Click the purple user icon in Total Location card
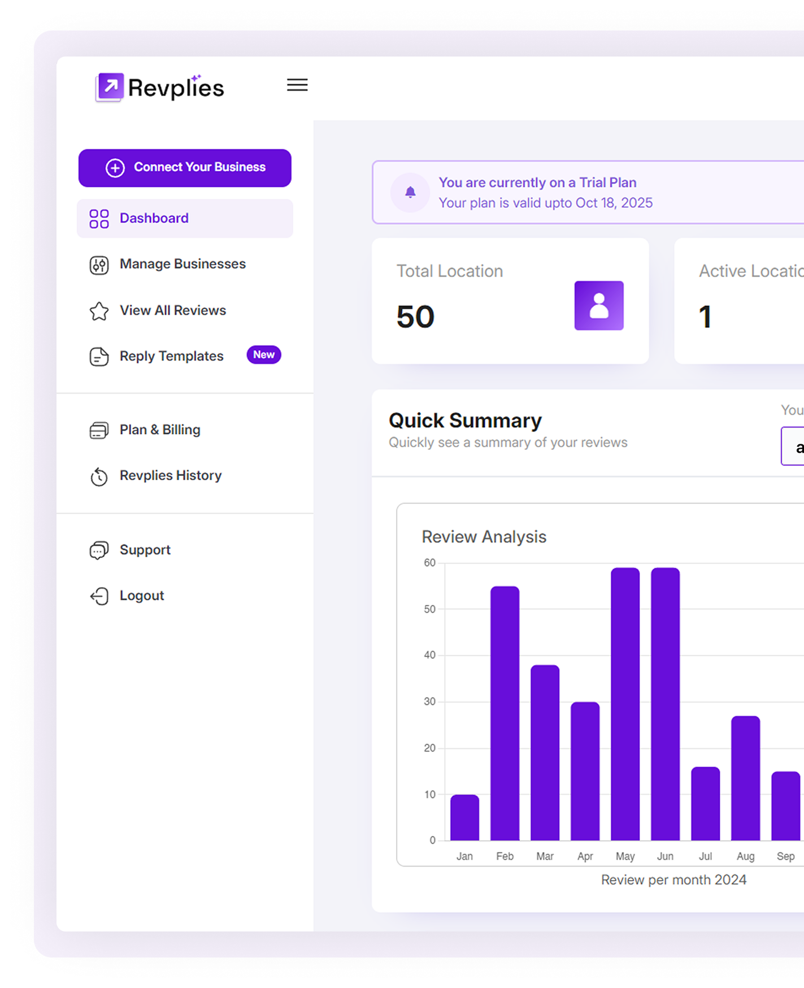Screen dimensions: 804x988 pyautogui.click(x=599, y=306)
